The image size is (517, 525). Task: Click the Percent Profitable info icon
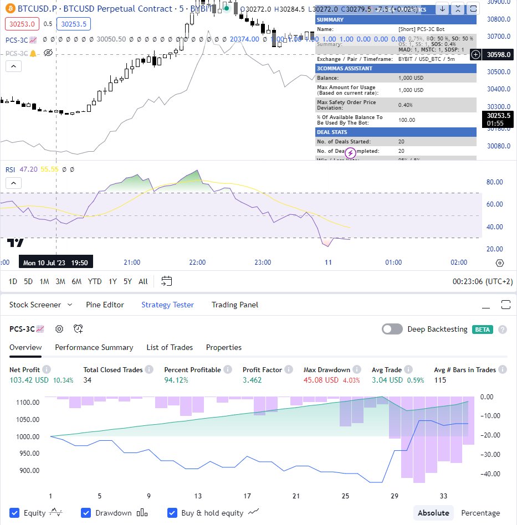(x=228, y=369)
